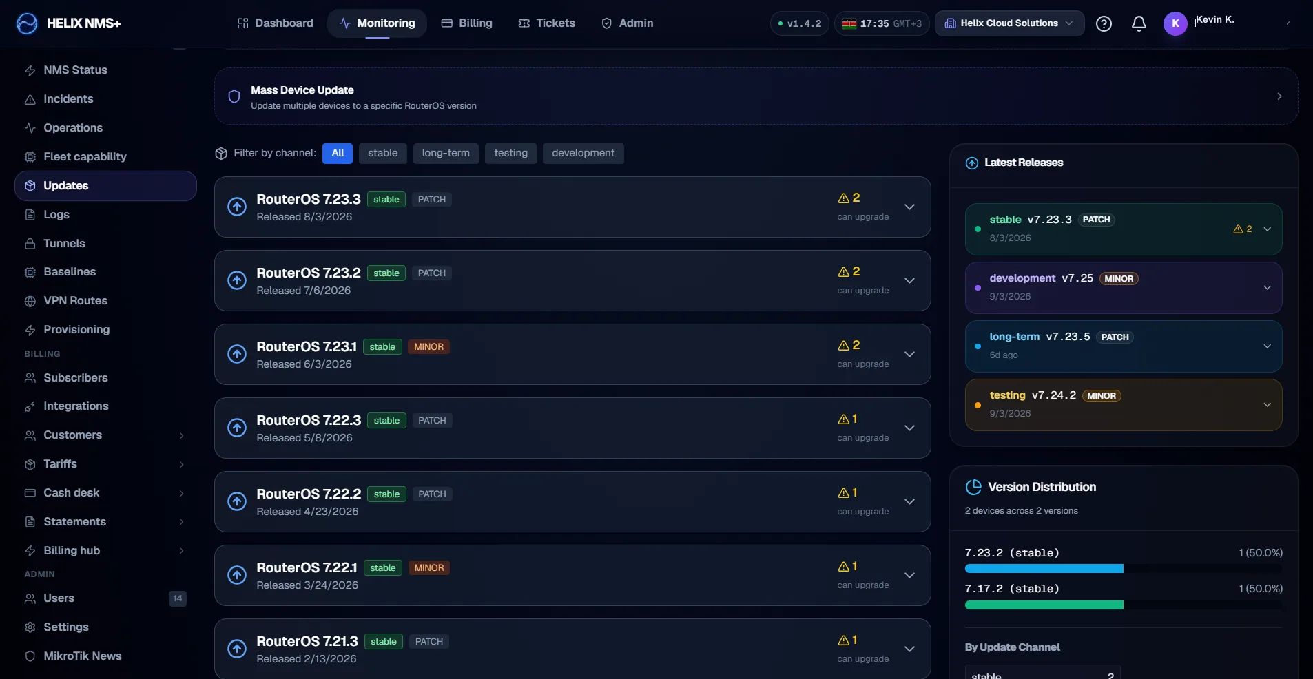Click the Helix NMS+ logo icon
Viewport: 1313px width, 679px height.
pos(27,23)
